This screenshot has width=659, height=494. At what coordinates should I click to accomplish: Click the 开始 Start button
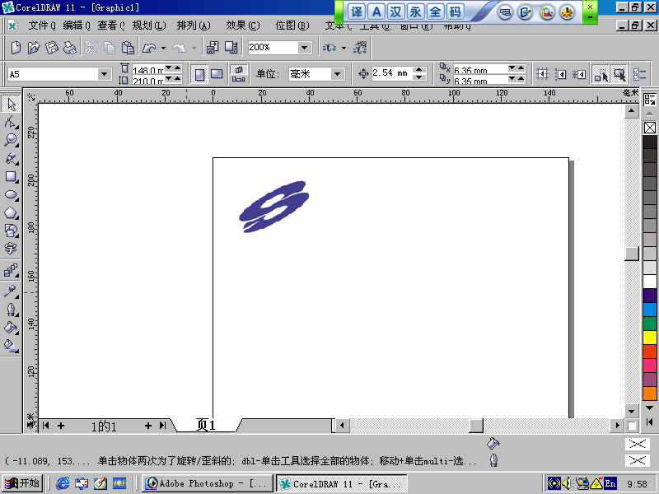point(23,483)
